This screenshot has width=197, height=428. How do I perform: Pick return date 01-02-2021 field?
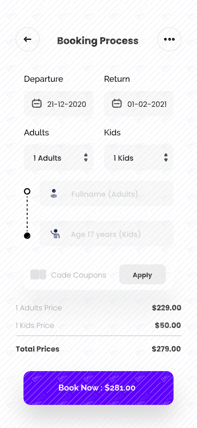(139, 104)
